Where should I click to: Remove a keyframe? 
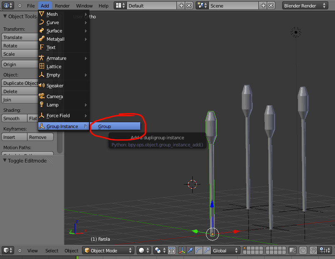pyautogui.click(x=40, y=137)
